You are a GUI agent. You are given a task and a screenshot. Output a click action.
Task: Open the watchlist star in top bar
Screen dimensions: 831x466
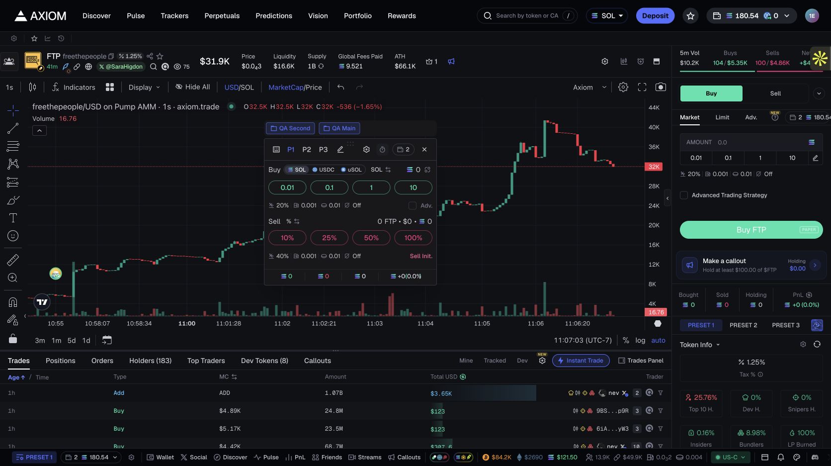(690, 16)
